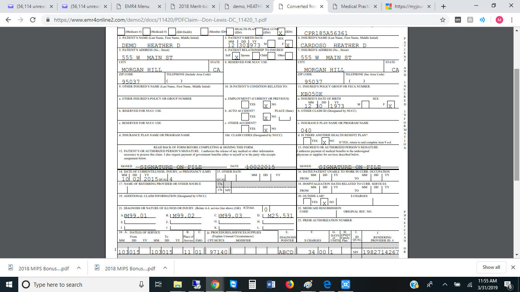Go back to the previous page
Image resolution: width=520 pixels, height=292 pixels.
click(9, 20)
